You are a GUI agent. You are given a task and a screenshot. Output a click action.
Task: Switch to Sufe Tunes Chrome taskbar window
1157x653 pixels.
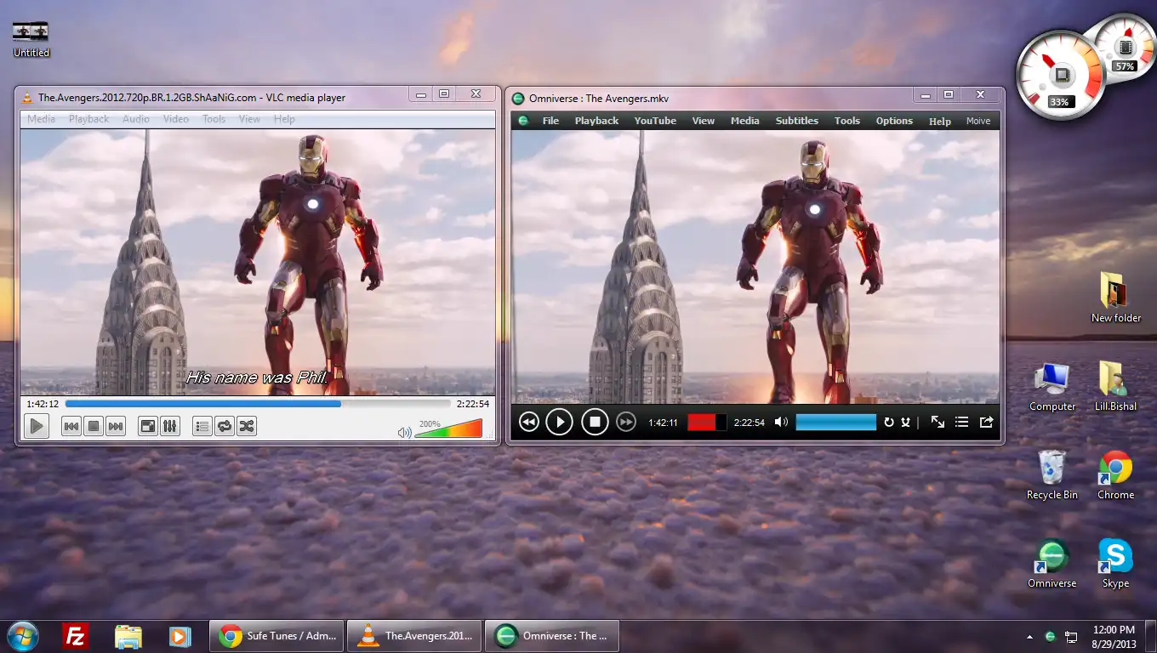tap(276, 635)
